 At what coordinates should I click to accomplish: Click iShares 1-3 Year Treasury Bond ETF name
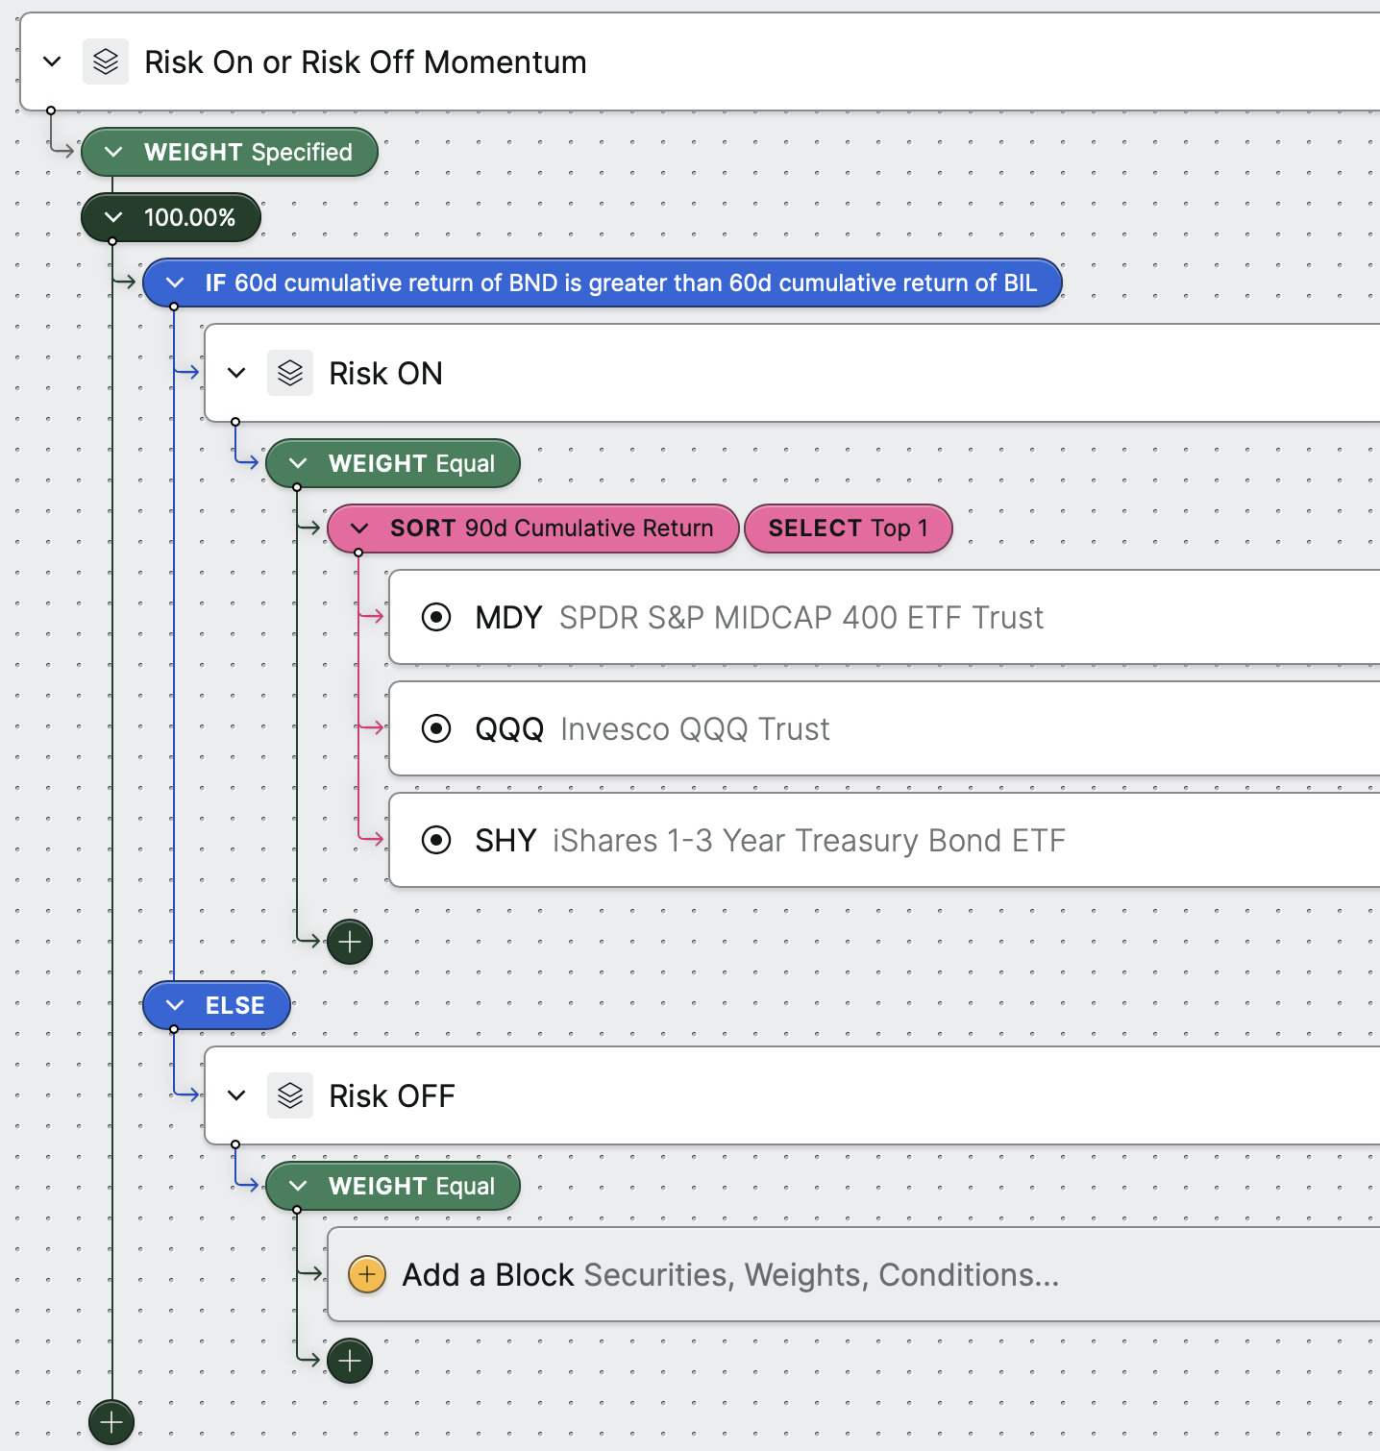pos(809,840)
